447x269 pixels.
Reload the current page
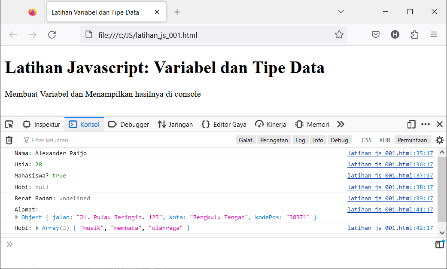(x=52, y=35)
